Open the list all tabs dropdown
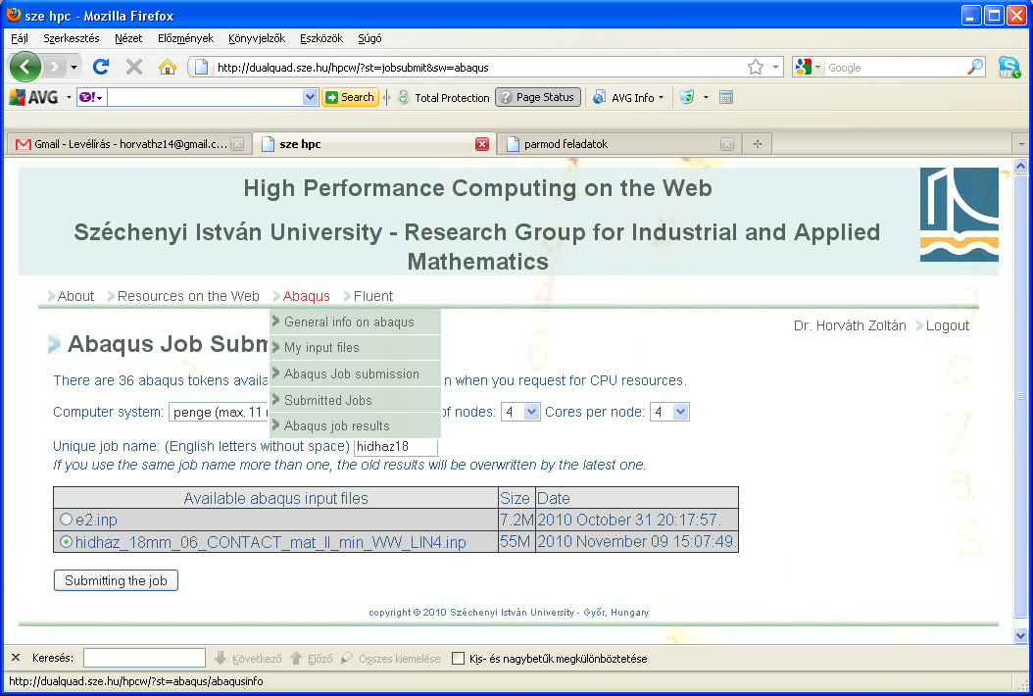This screenshot has height=696, width=1033. coord(1021,144)
